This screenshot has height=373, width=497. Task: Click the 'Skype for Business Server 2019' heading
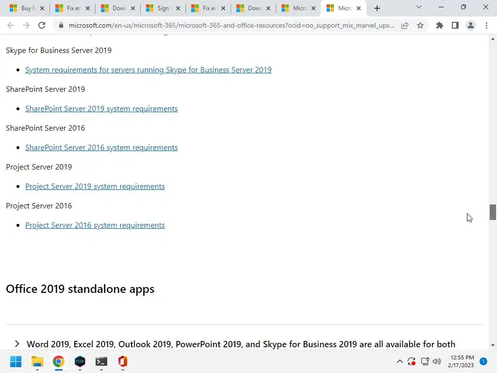click(59, 51)
